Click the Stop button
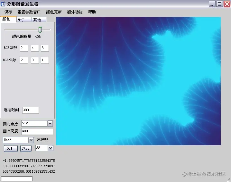The height and width of the screenshot is (182, 231). click(26, 149)
